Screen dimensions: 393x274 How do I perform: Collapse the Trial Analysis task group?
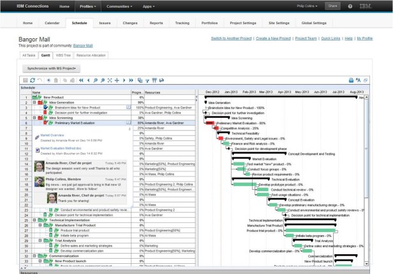point(40,240)
